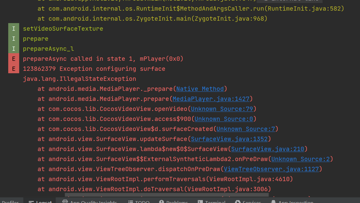Show the TODO tool window
The image size is (360, 203).
click(139, 201)
